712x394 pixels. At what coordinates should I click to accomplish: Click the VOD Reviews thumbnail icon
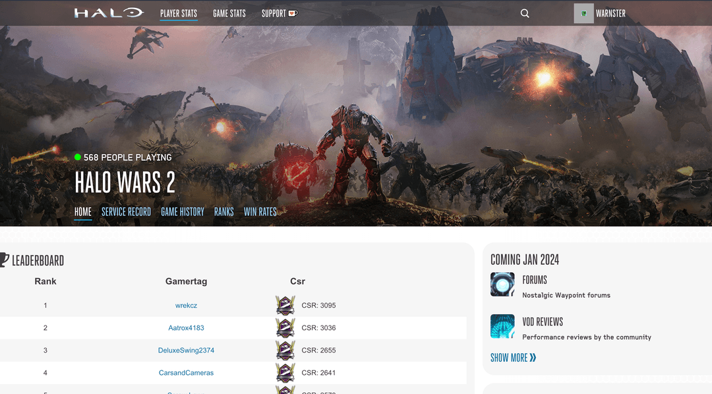click(x=502, y=326)
